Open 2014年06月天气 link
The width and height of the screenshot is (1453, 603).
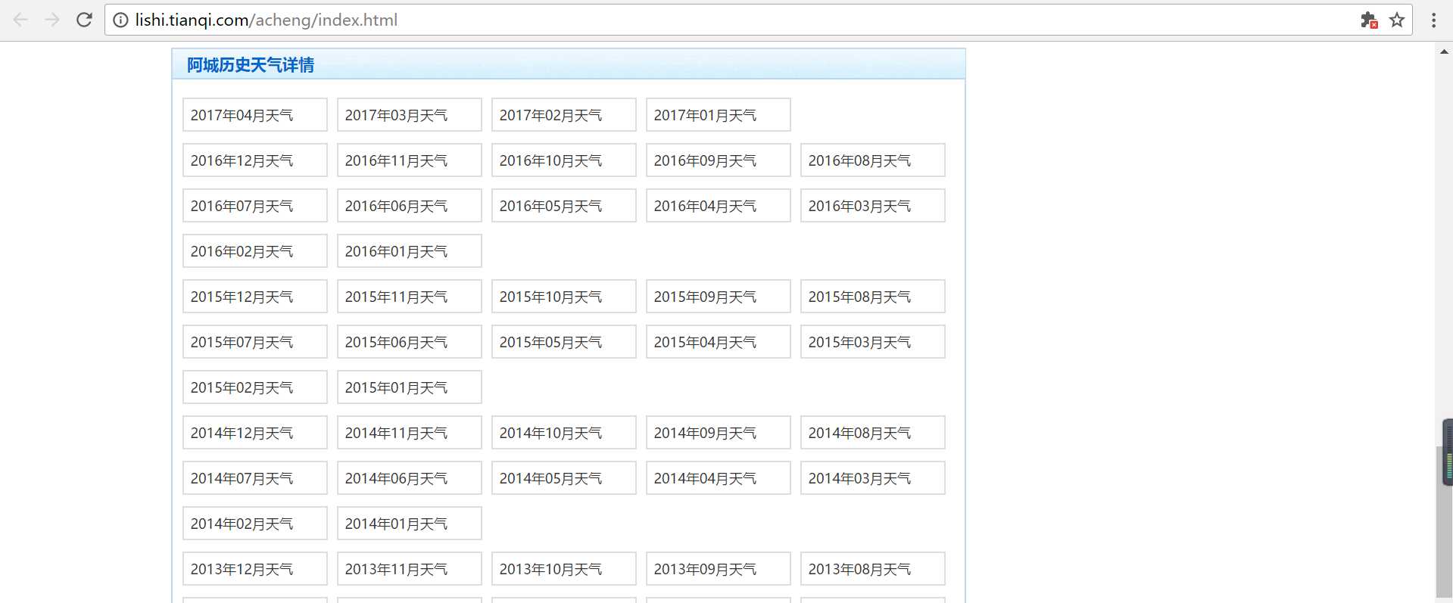pyautogui.click(x=410, y=478)
